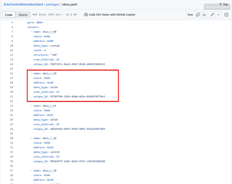Open the symbols panel icon

(x=226, y=15)
